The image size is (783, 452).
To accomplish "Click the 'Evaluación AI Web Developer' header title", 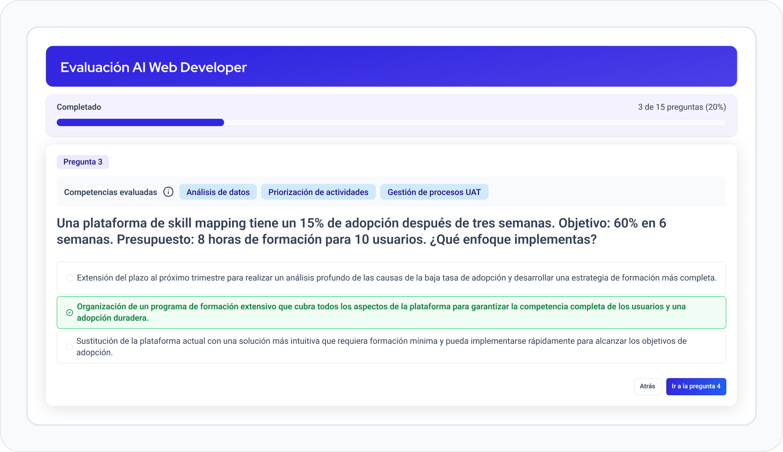I will tap(153, 67).
